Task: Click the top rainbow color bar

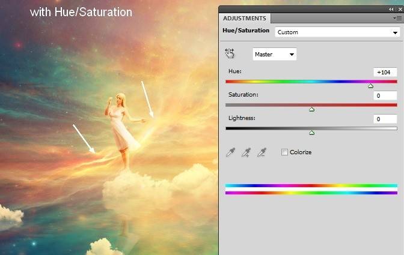Action: coord(311,186)
